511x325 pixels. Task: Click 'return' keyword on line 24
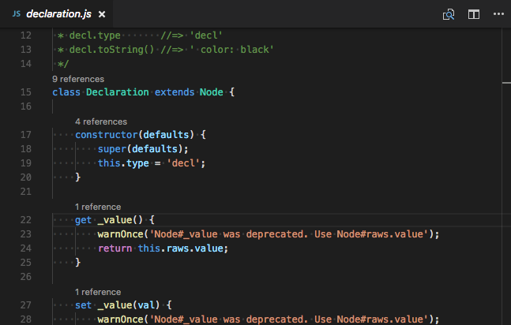[115, 248]
